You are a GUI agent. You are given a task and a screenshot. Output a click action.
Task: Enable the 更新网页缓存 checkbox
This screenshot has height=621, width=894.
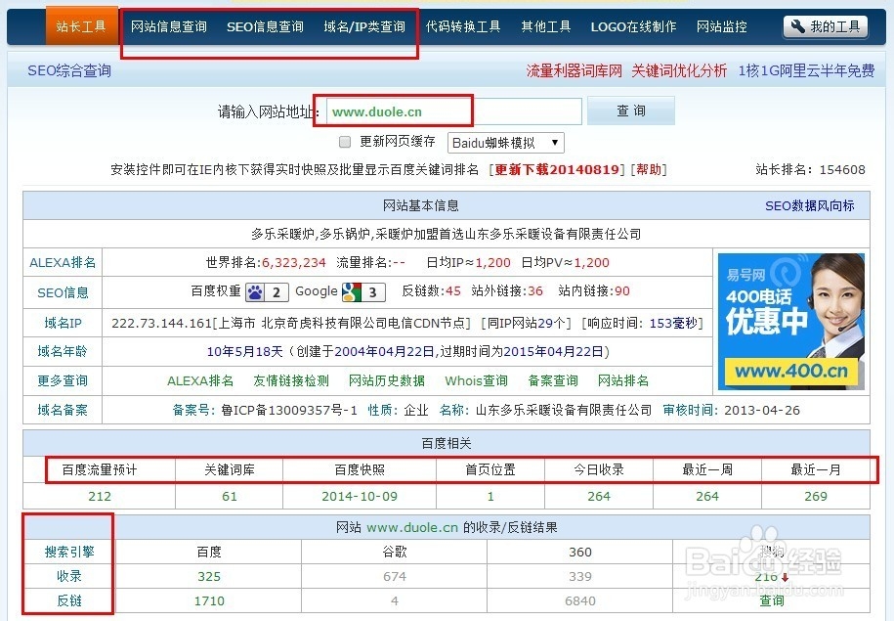point(344,142)
